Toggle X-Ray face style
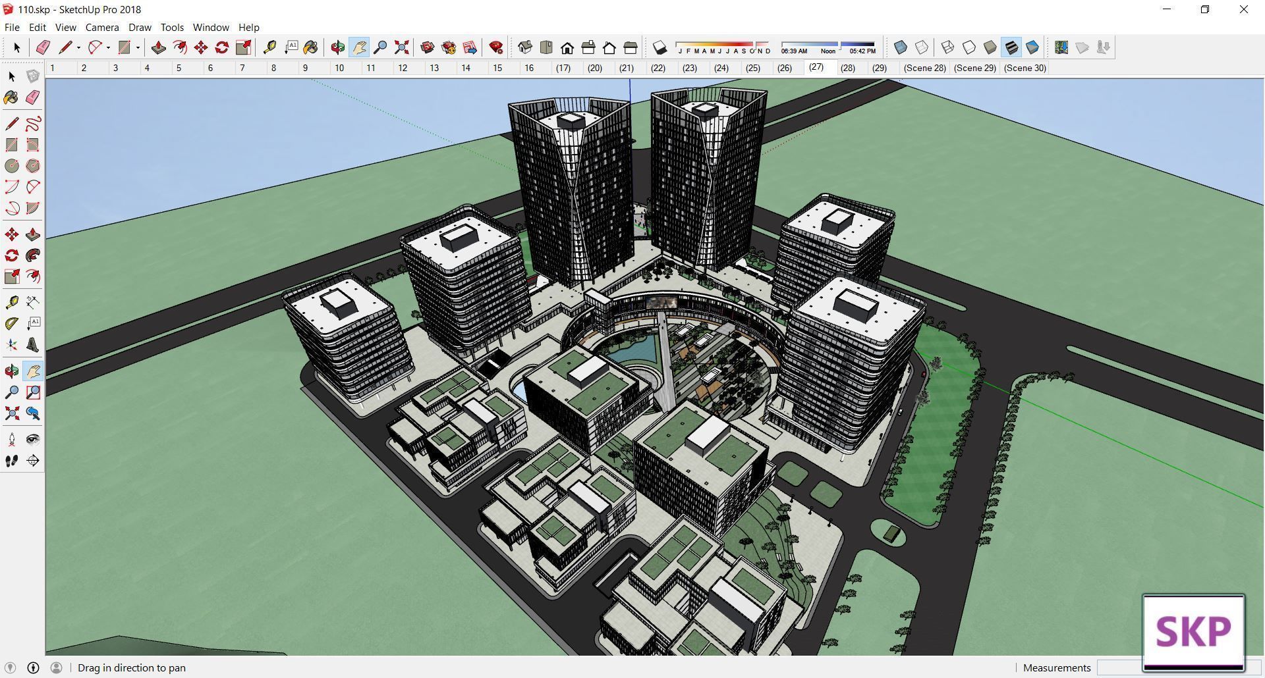 (900, 47)
